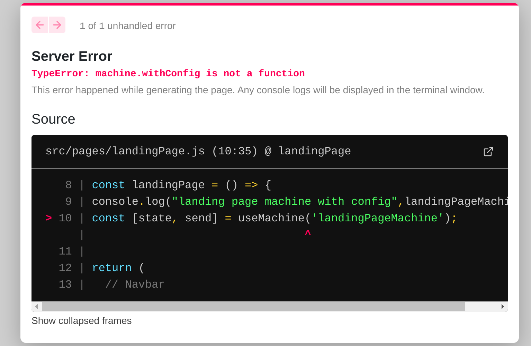Click the Server Error heading
Screen dimensions: 531x346
pyautogui.click(x=72, y=56)
